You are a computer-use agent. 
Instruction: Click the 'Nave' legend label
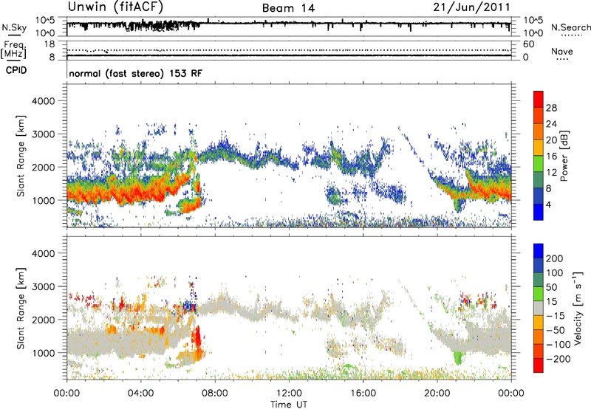[x=562, y=52]
